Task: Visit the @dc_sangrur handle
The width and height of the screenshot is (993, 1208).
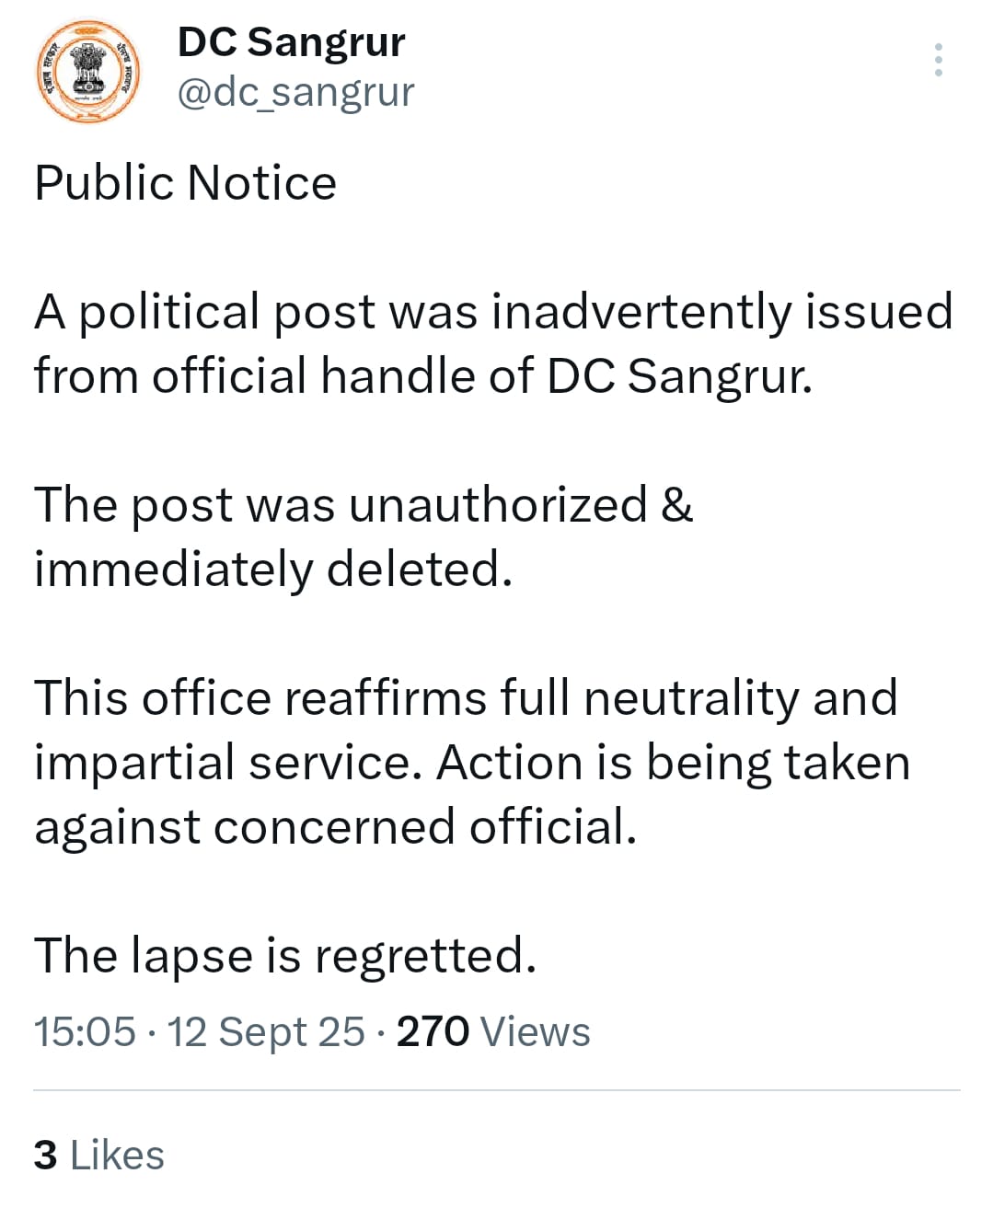Action: coord(295,92)
